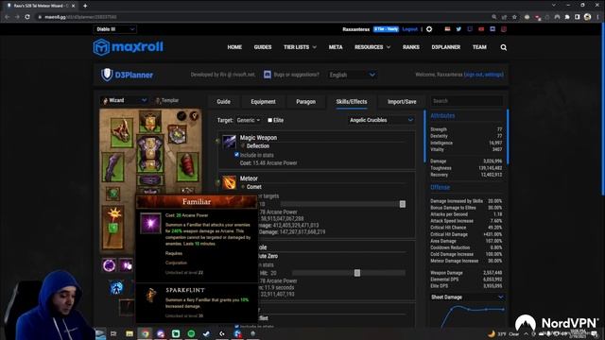The height and width of the screenshot is (340, 605).
Task: Select the Familiar skill slot
Action: point(126,265)
